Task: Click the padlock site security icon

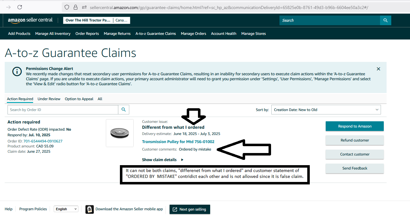Action: coord(75,7)
